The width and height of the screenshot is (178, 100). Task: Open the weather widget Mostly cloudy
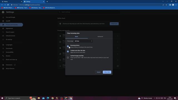[x=145, y=98]
